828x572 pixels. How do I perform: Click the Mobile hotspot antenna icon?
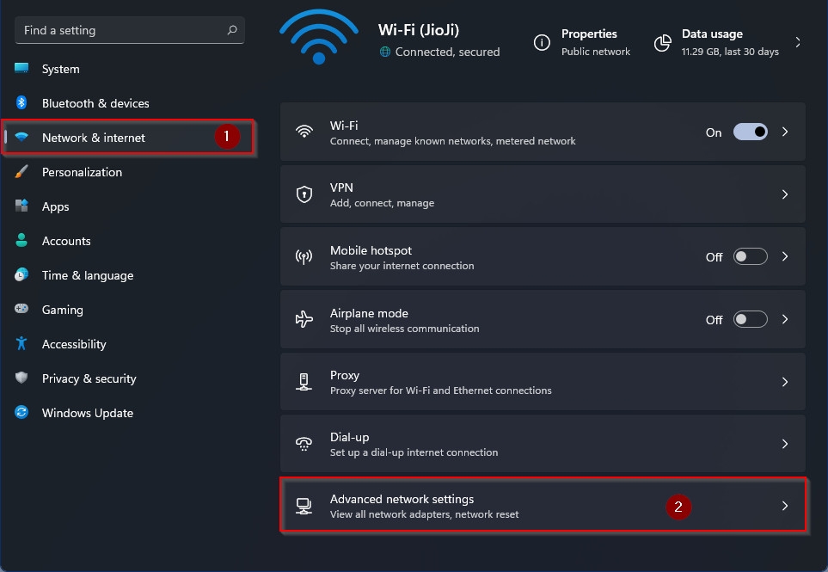point(304,257)
